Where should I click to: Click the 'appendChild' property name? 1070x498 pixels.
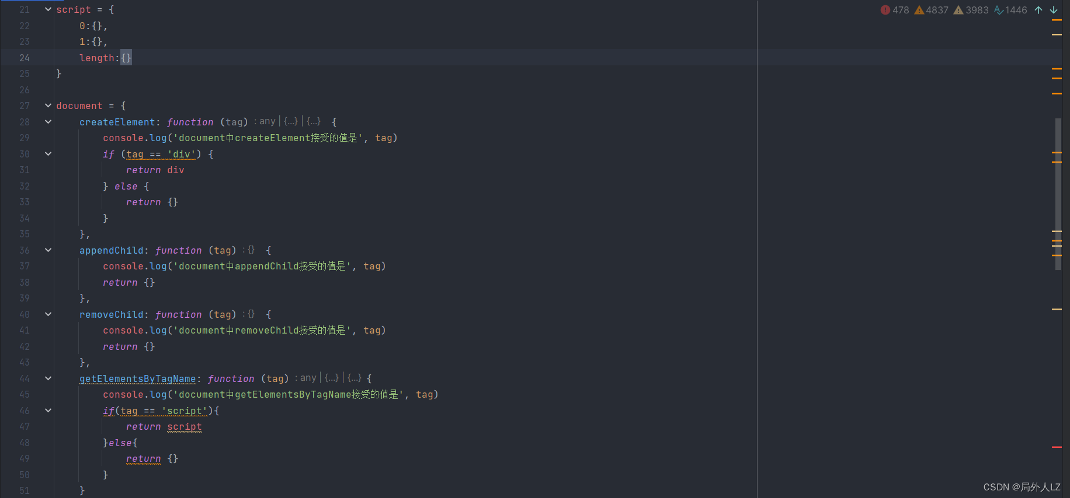click(112, 250)
